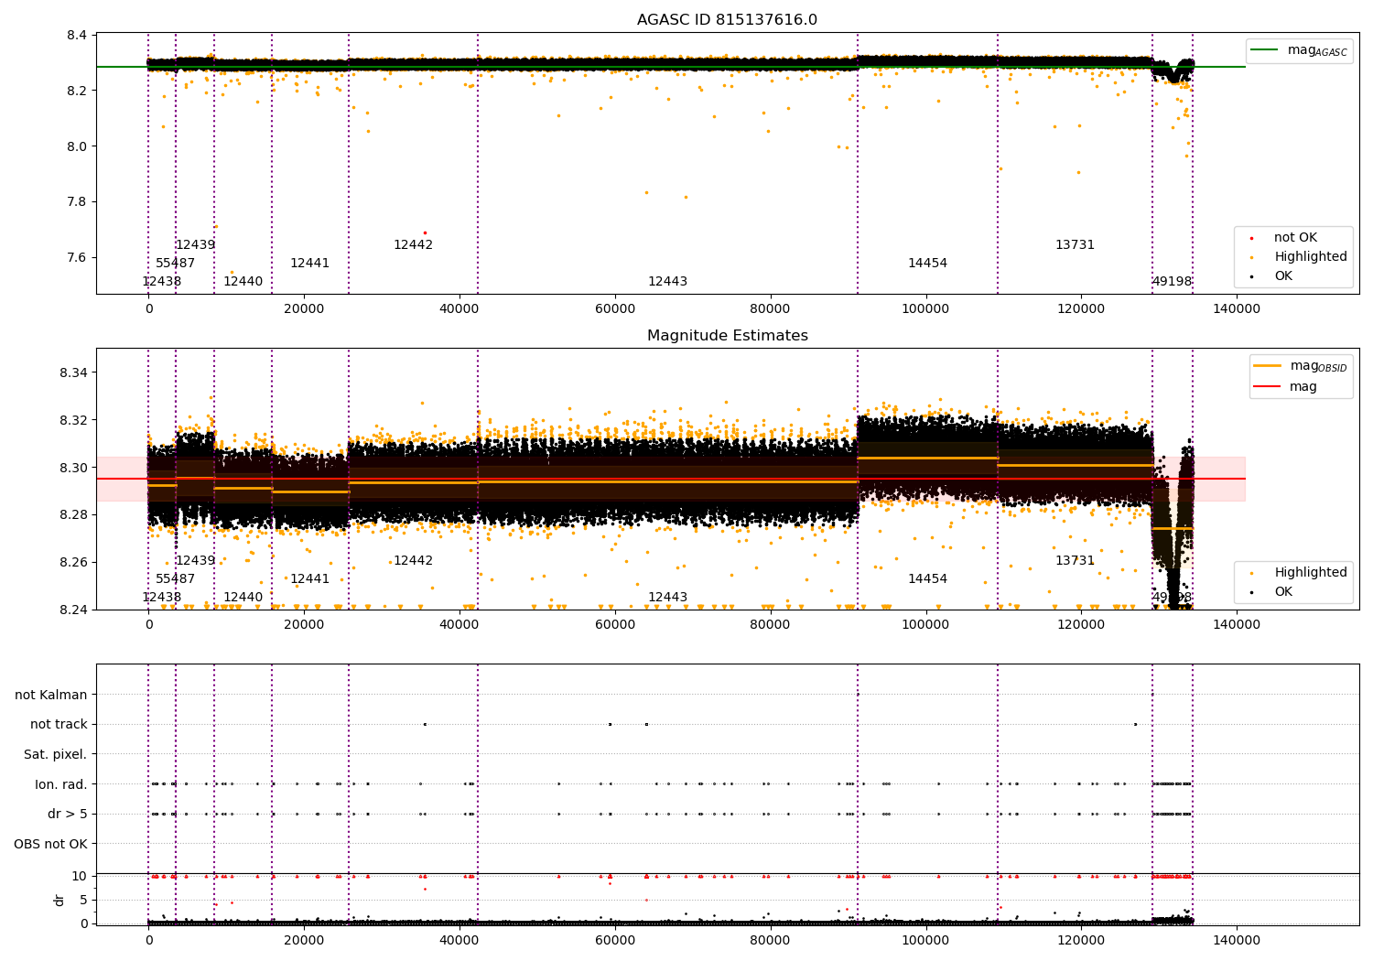The image size is (1373, 961).
Task: Select 'OK' legend entry in middle plot
Action: pyautogui.click(x=1283, y=592)
